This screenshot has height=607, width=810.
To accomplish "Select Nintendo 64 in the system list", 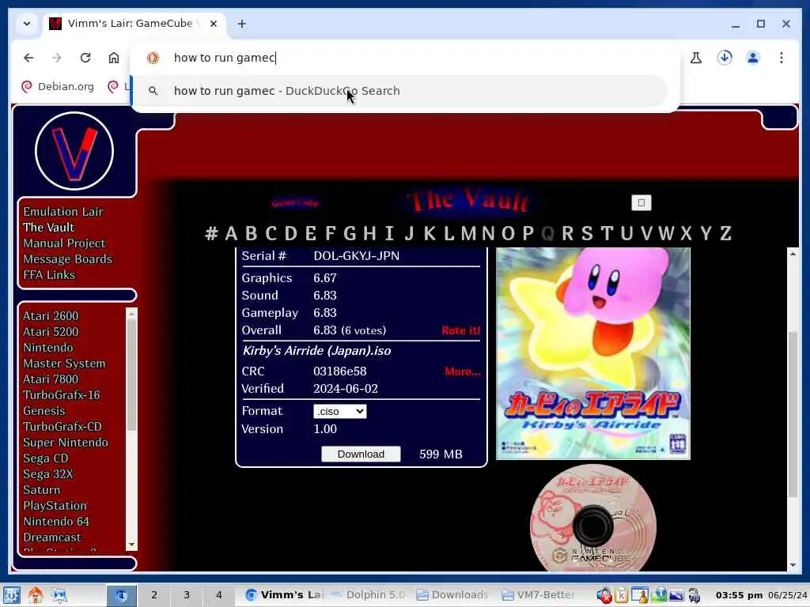I will [x=56, y=522].
